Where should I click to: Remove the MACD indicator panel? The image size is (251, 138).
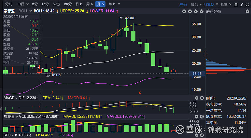point(202,98)
